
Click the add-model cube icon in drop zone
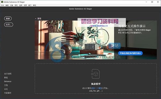[x=95, y=74]
